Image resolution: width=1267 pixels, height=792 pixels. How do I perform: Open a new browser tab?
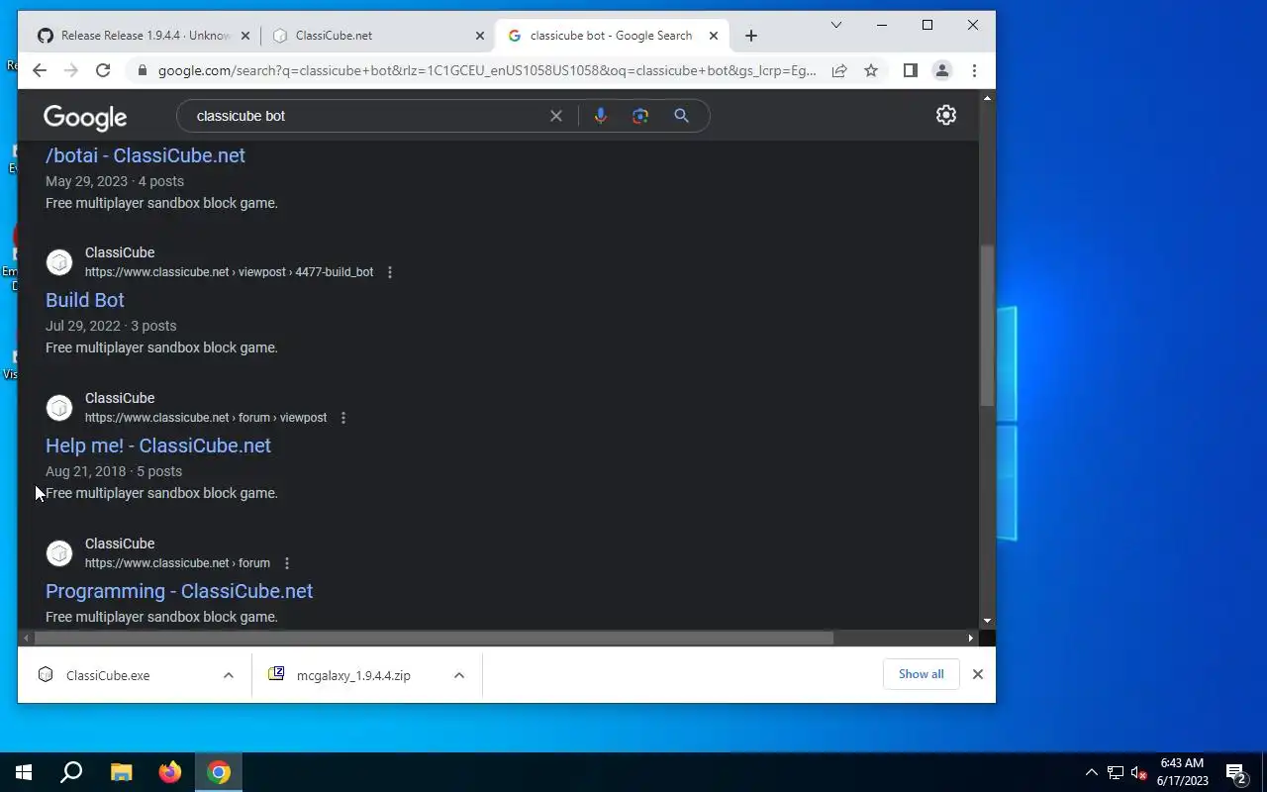[x=751, y=36]
